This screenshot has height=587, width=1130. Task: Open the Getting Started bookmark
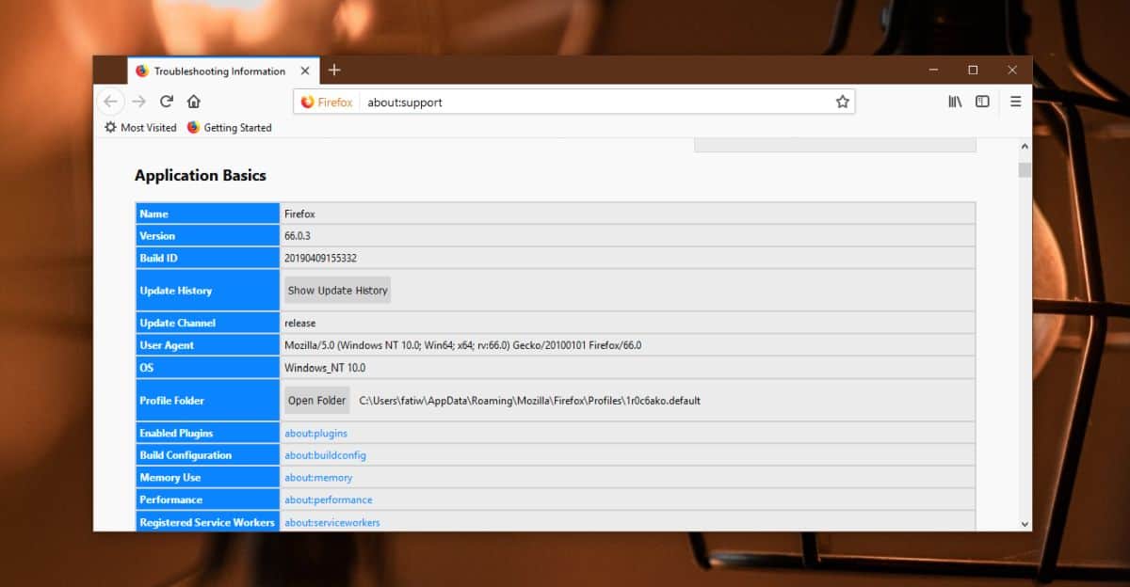coord(229,128)
